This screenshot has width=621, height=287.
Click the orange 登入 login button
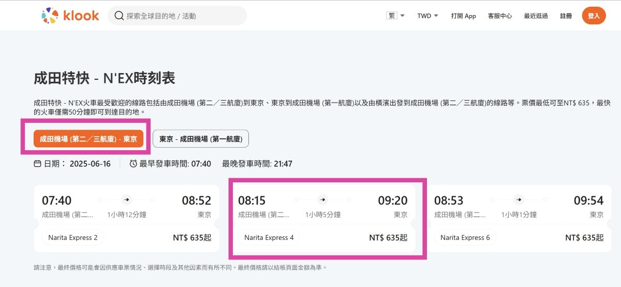[594, 16]
